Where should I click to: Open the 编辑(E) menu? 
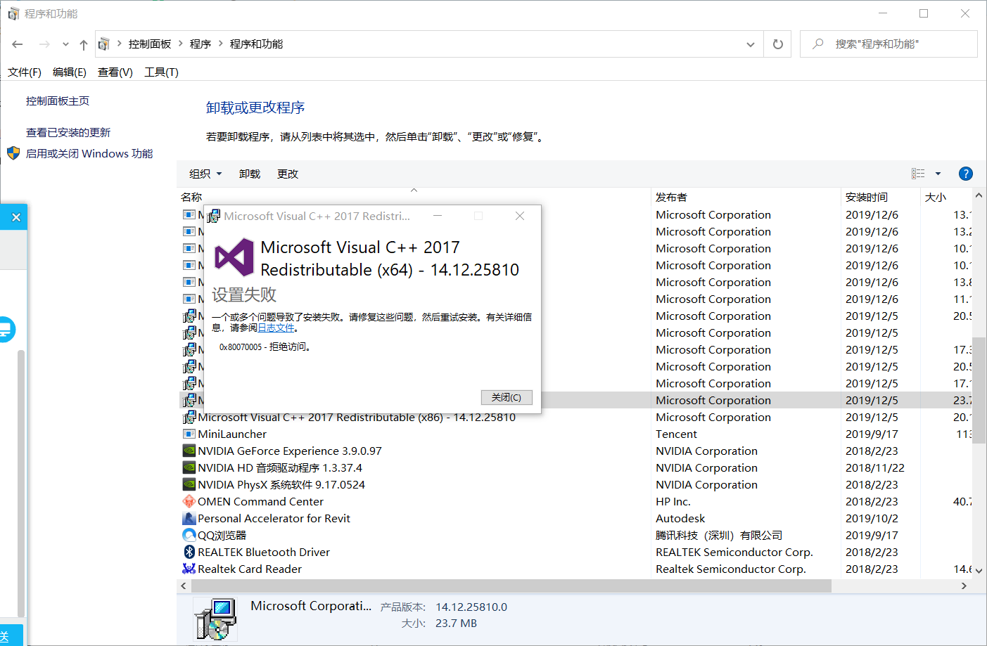pyautogui.click(x=70, y=72)
